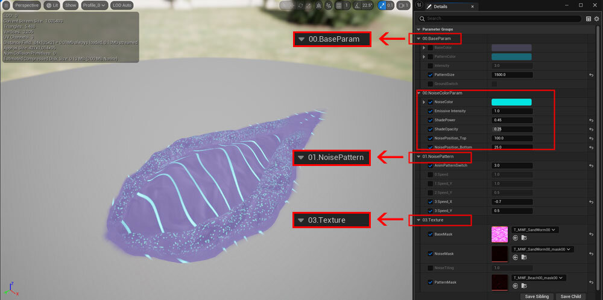Disable the ShadeOpacity parameter checkbox
Screen dimensions: 603x300
point(430,129)
